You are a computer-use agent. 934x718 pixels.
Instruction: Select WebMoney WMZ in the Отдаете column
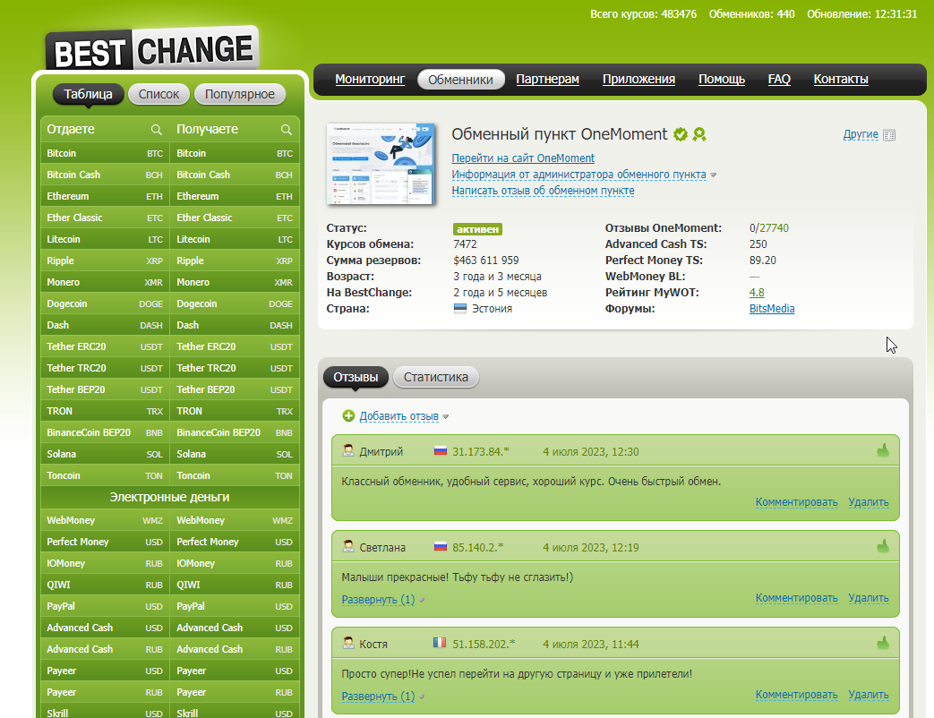[105, 520]
